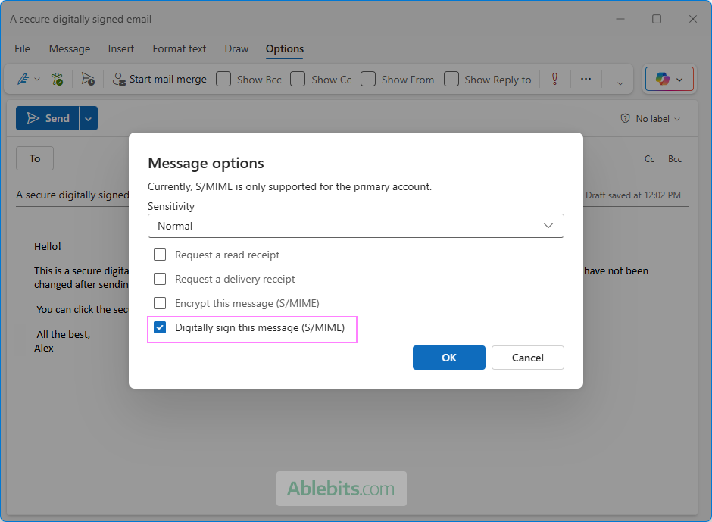Click the check accessibility icon
The image size is (712, 522).
click(x=57, y=79)
